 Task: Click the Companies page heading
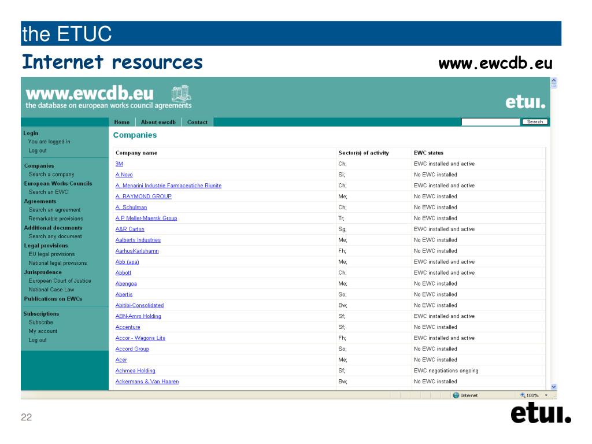click(x=135, y=135)
